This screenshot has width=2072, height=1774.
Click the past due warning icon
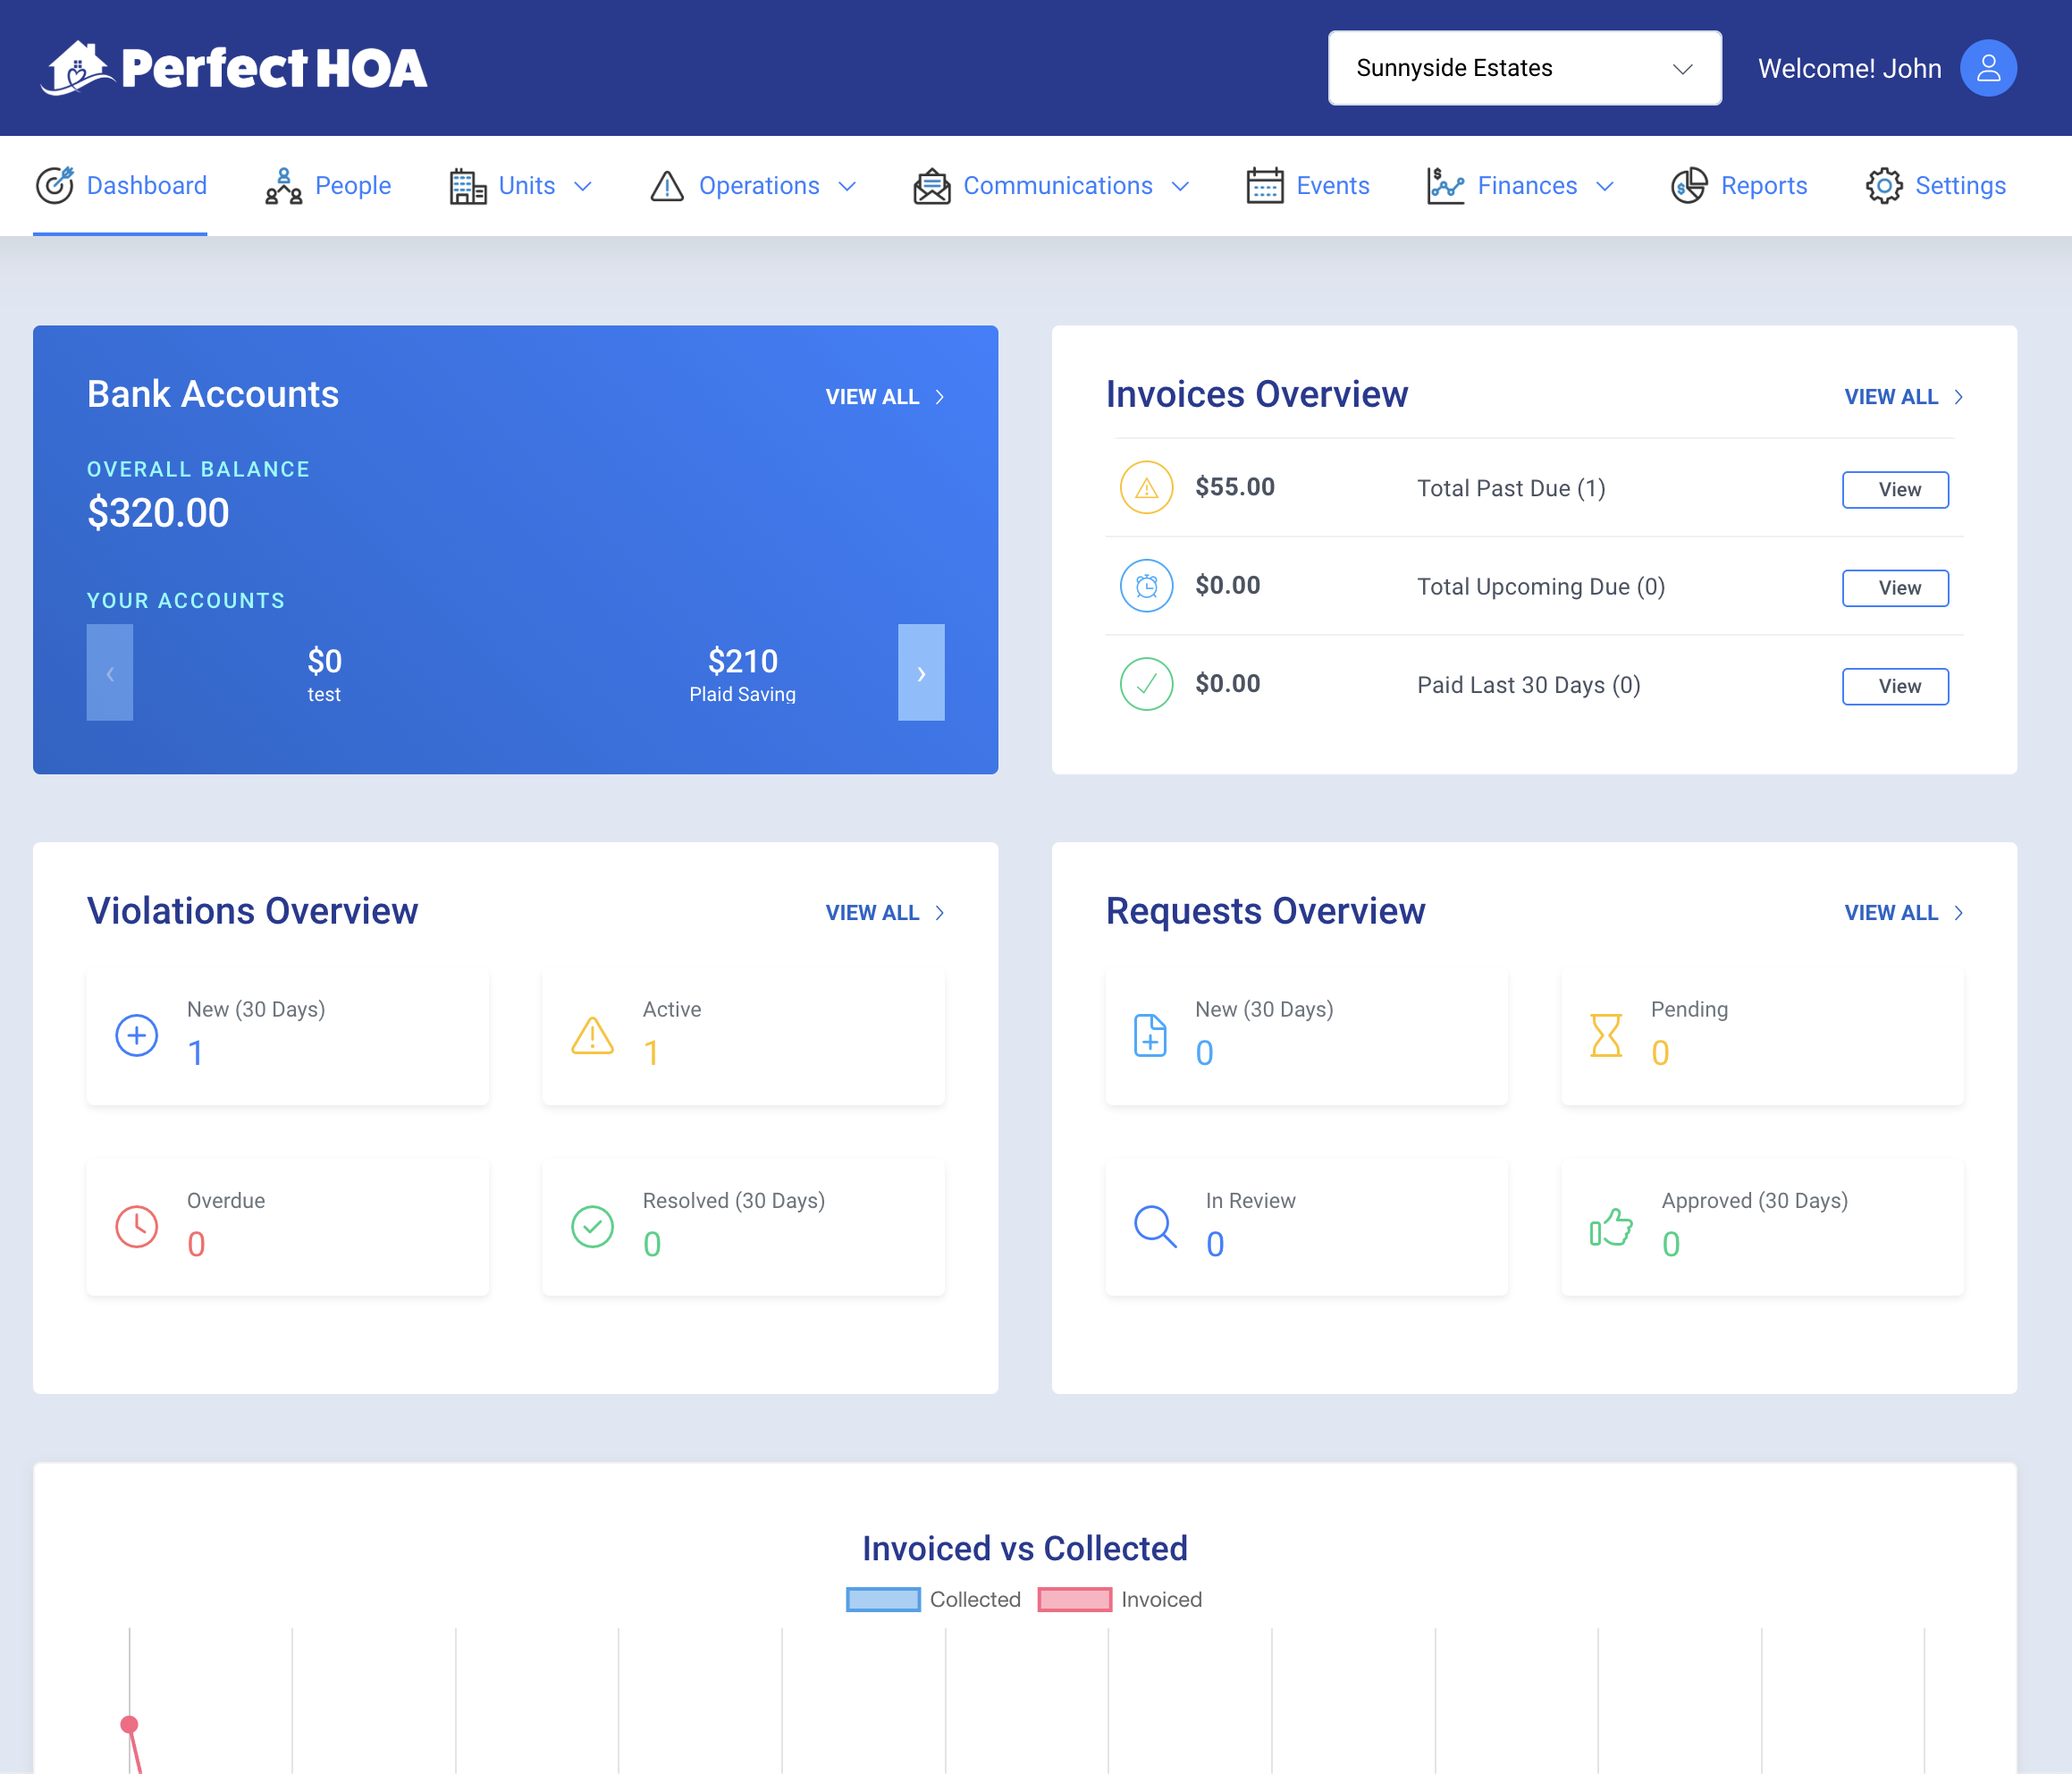(x=1146, y=488)
